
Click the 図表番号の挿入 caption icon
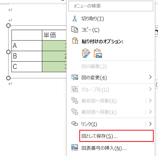point(75,148)
